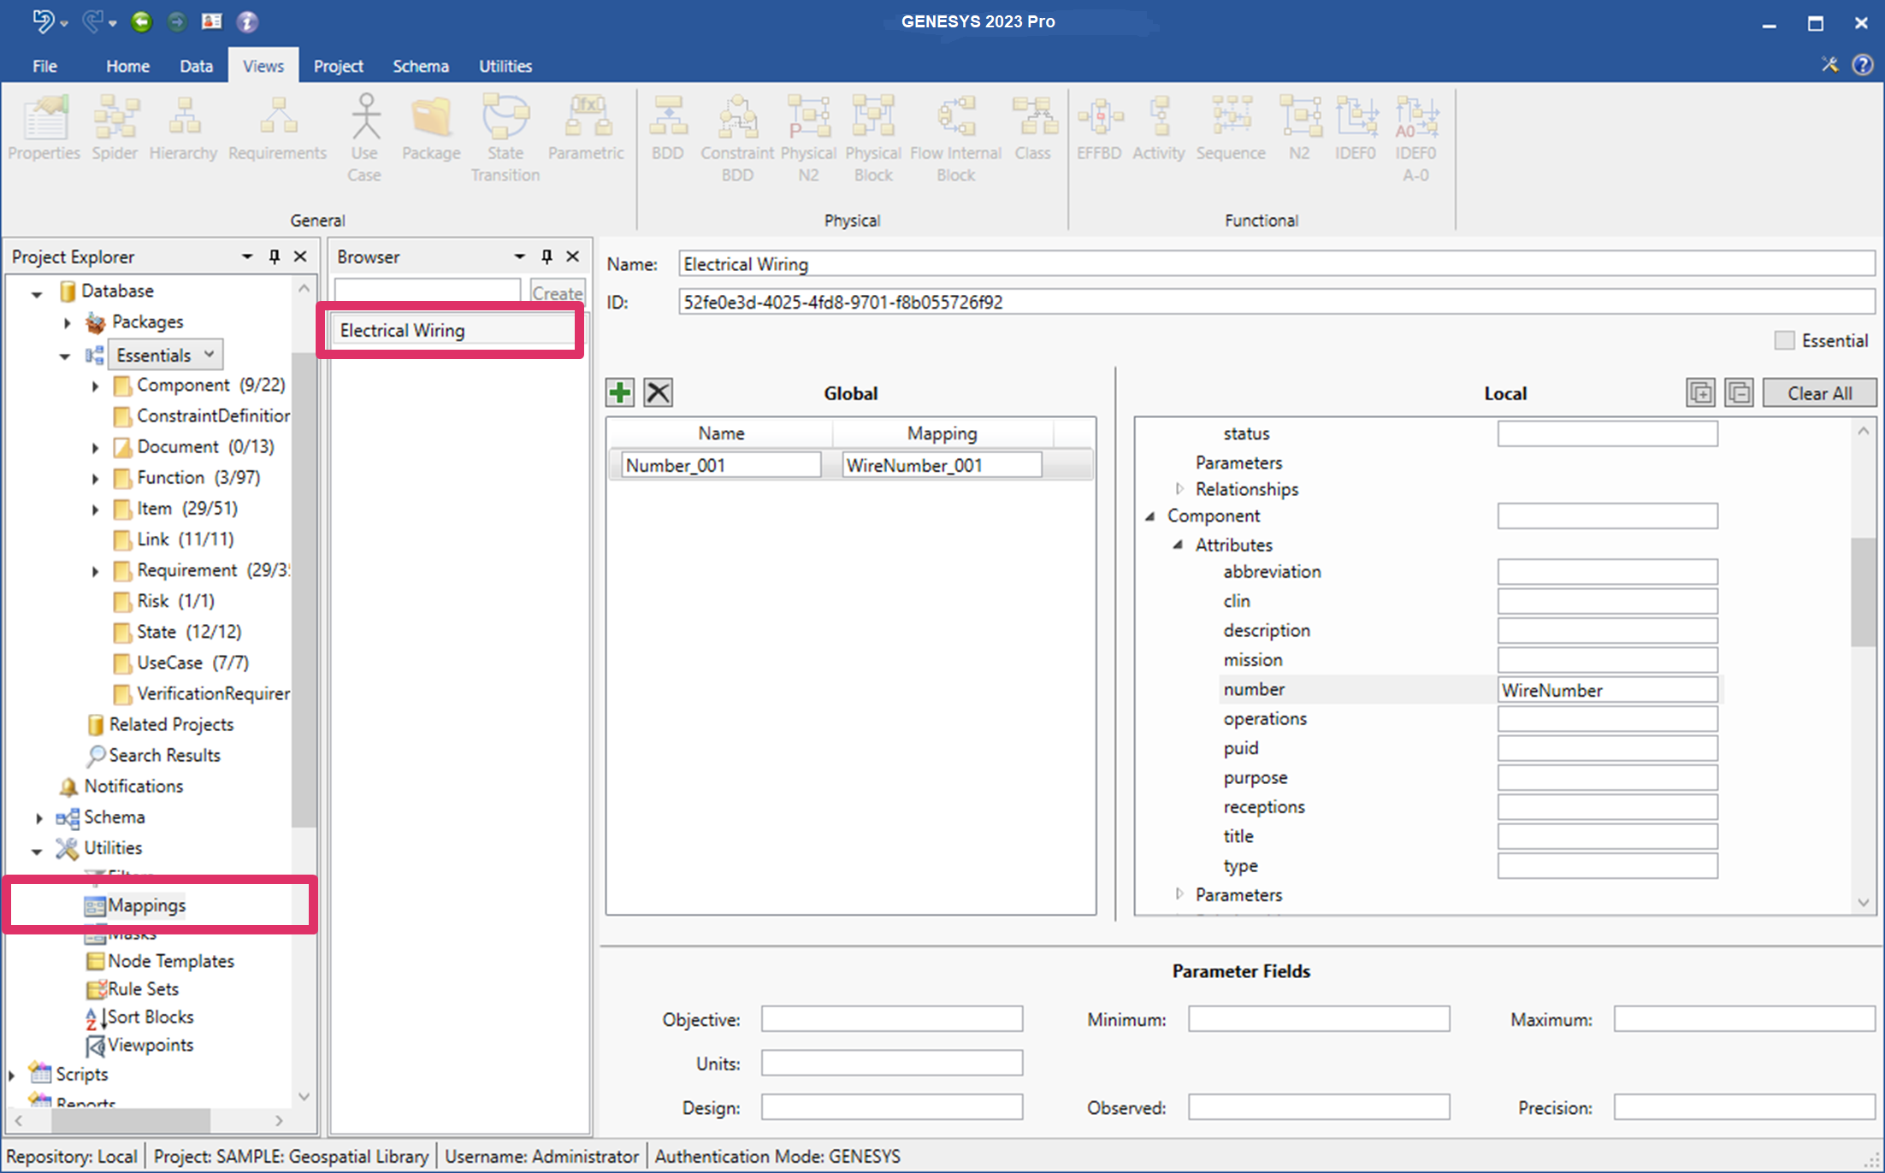The width and height of the screenshot is (1885, 1173).
Task: Open the IDEF0 A-0 diagram
Action: click(1415, 139)
